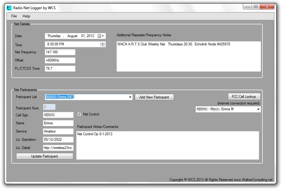The height and width of the screenshot is (191, 282).
Task: Click the Update Participant button
Action: click(45, 156)
